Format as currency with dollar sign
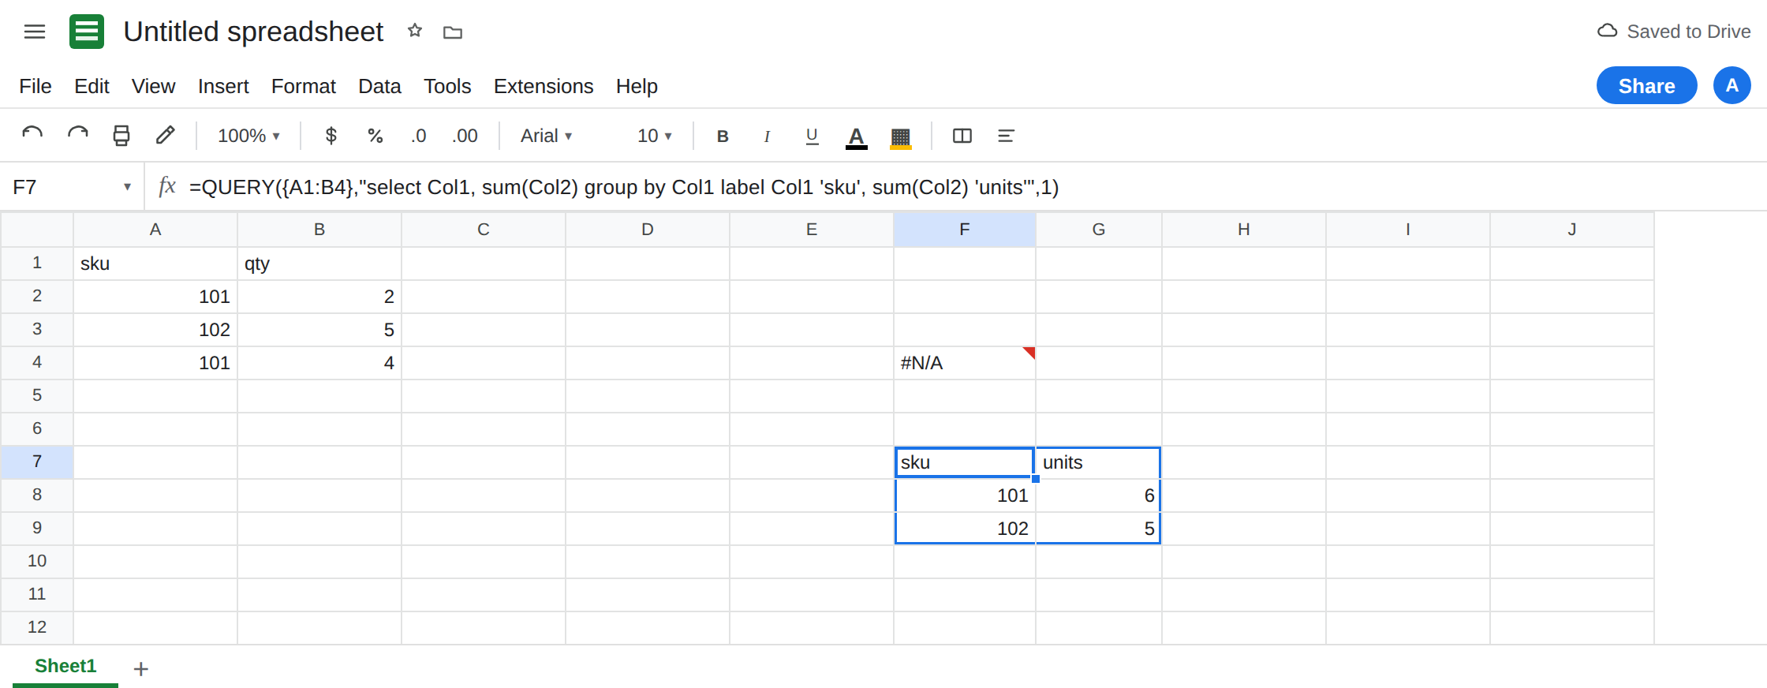This screenshot has height=688, width=1767. pyautogui.click(x=331, y=136)
